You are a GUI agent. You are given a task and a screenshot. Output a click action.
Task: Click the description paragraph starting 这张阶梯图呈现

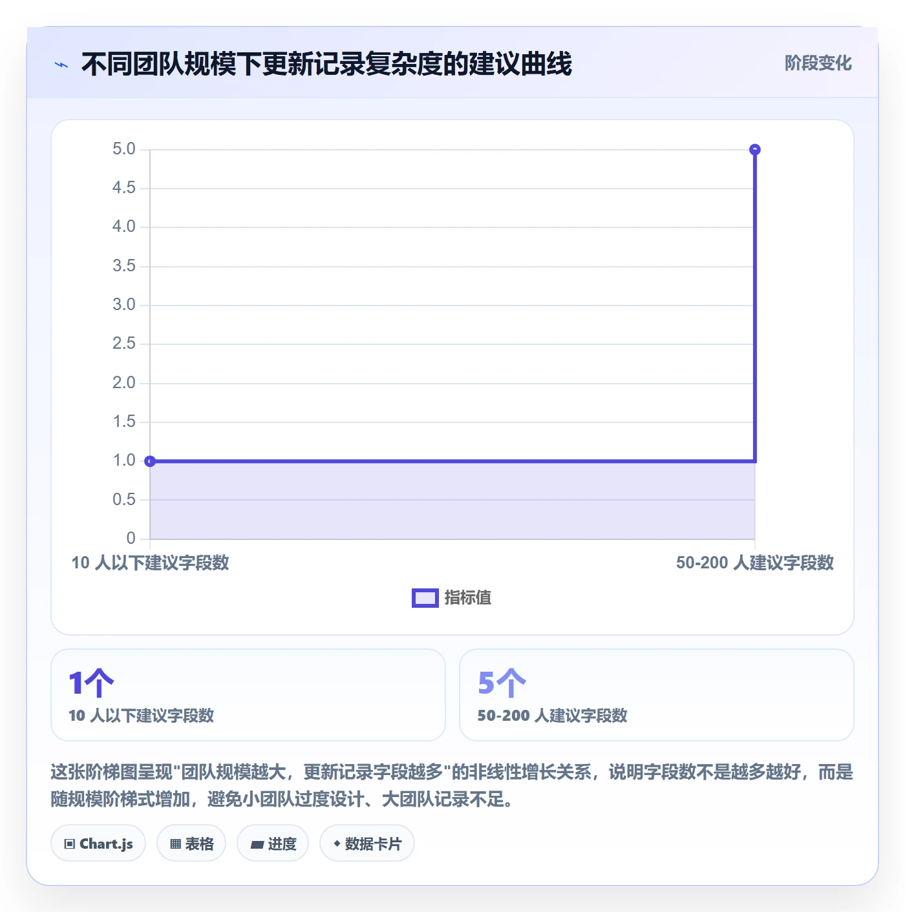coord(452,785)
